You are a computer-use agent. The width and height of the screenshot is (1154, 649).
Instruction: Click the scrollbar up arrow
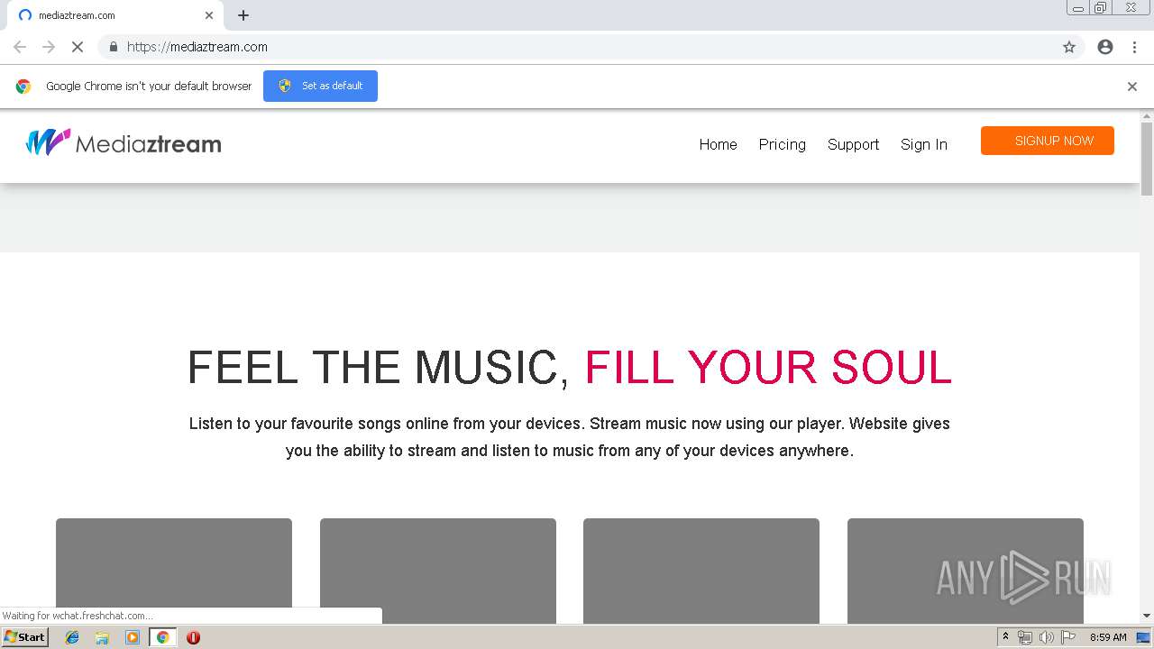click(x=1147, y=116)
